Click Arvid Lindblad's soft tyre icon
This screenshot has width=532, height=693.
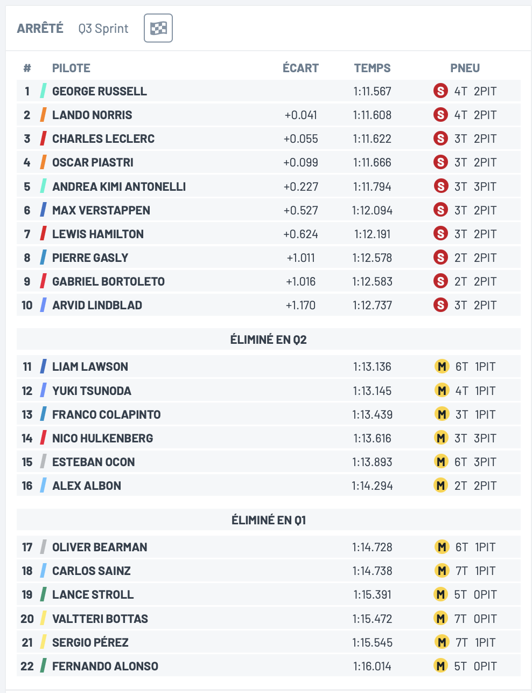pos(440,305)
